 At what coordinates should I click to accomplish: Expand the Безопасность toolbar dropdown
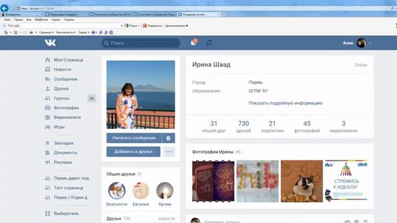(x=66, y=32)
